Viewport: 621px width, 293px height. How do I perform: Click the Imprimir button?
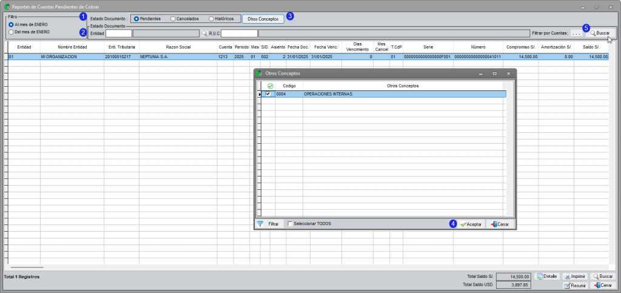click(575, 277)
